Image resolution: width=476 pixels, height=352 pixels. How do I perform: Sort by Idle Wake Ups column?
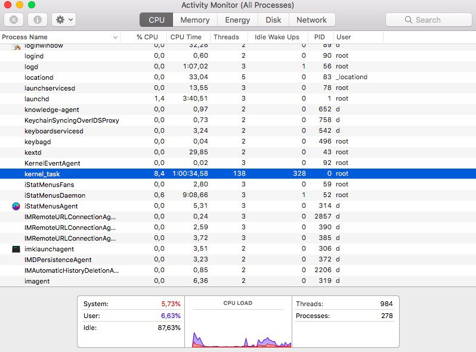pos(277,37)
